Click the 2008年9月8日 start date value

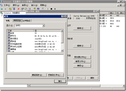coord(44,44)
